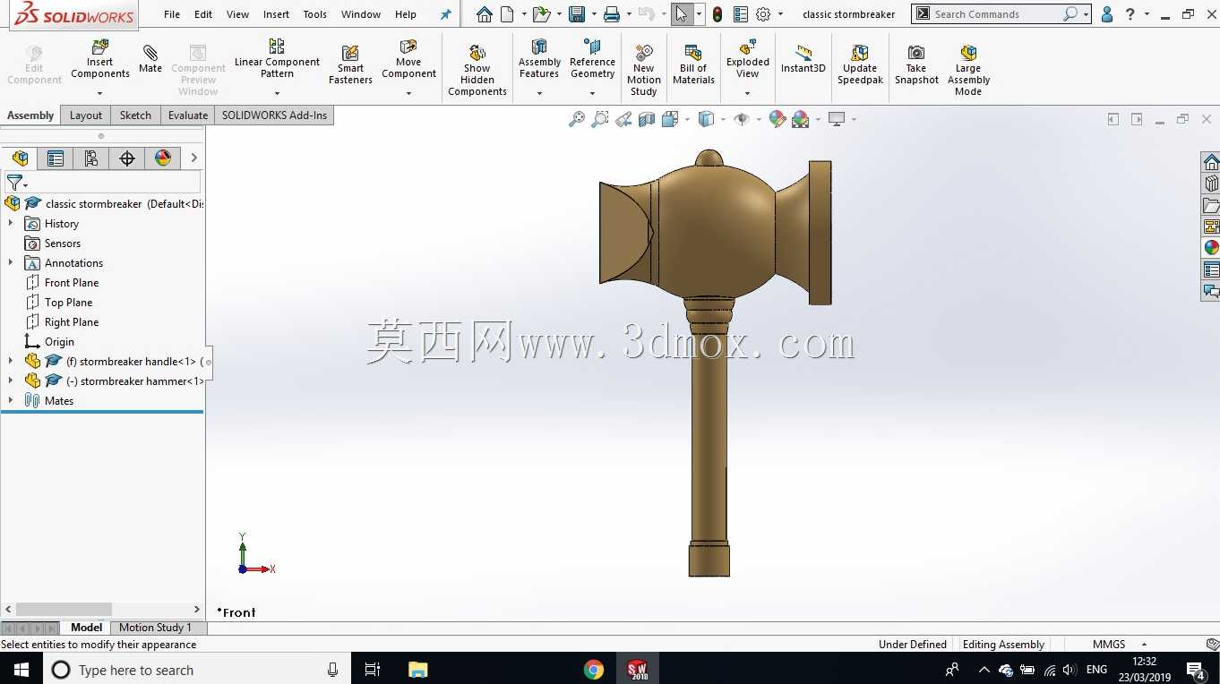Click the Print icon
The width and height of the screenshot is (1220, 684).
click(612, 14)
